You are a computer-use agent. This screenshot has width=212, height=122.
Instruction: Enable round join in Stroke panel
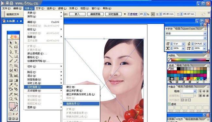pos(204,95)
